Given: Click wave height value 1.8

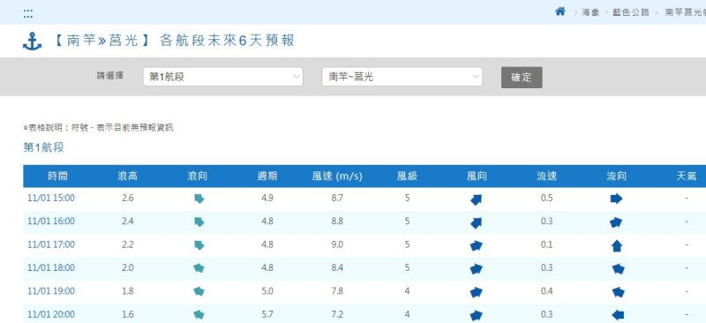Looking at the screenshot, I should coord(127,291).
